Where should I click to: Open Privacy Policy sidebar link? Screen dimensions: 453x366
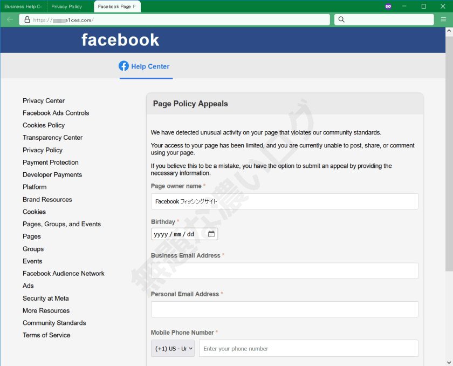43,150
